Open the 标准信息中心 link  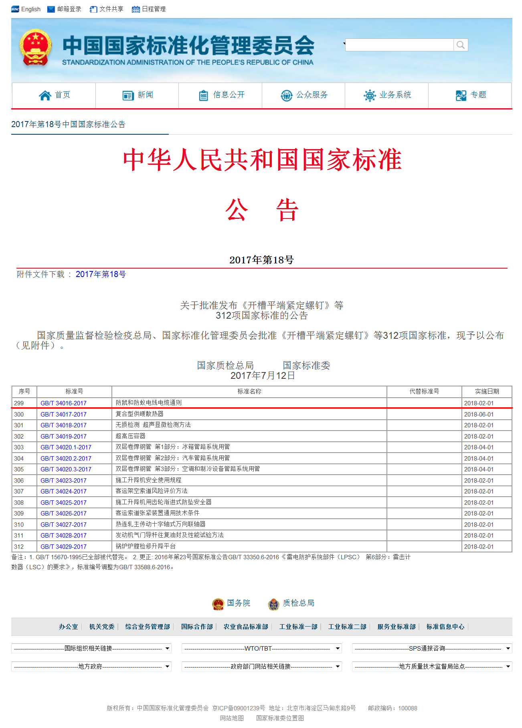pos(445,627)
